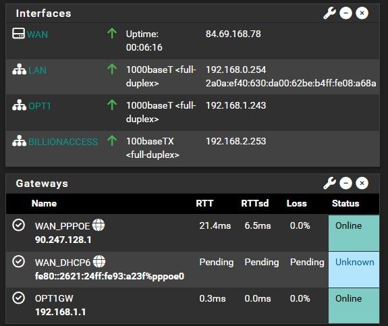Image resolution: width=388 pixels, height=326 pixels.
Task: Click the LAN network sitemap icon
Action: [x=19, y=70]
